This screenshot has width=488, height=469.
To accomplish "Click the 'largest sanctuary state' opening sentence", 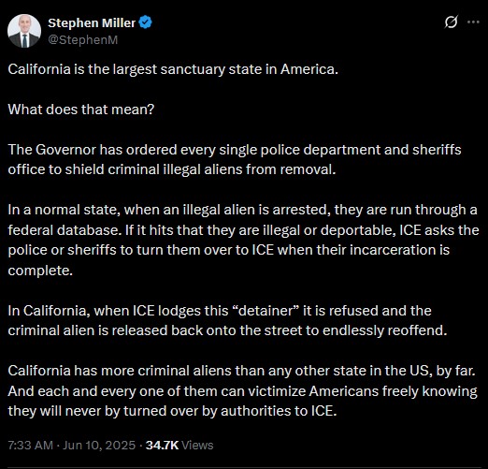I will coord(173,69).
